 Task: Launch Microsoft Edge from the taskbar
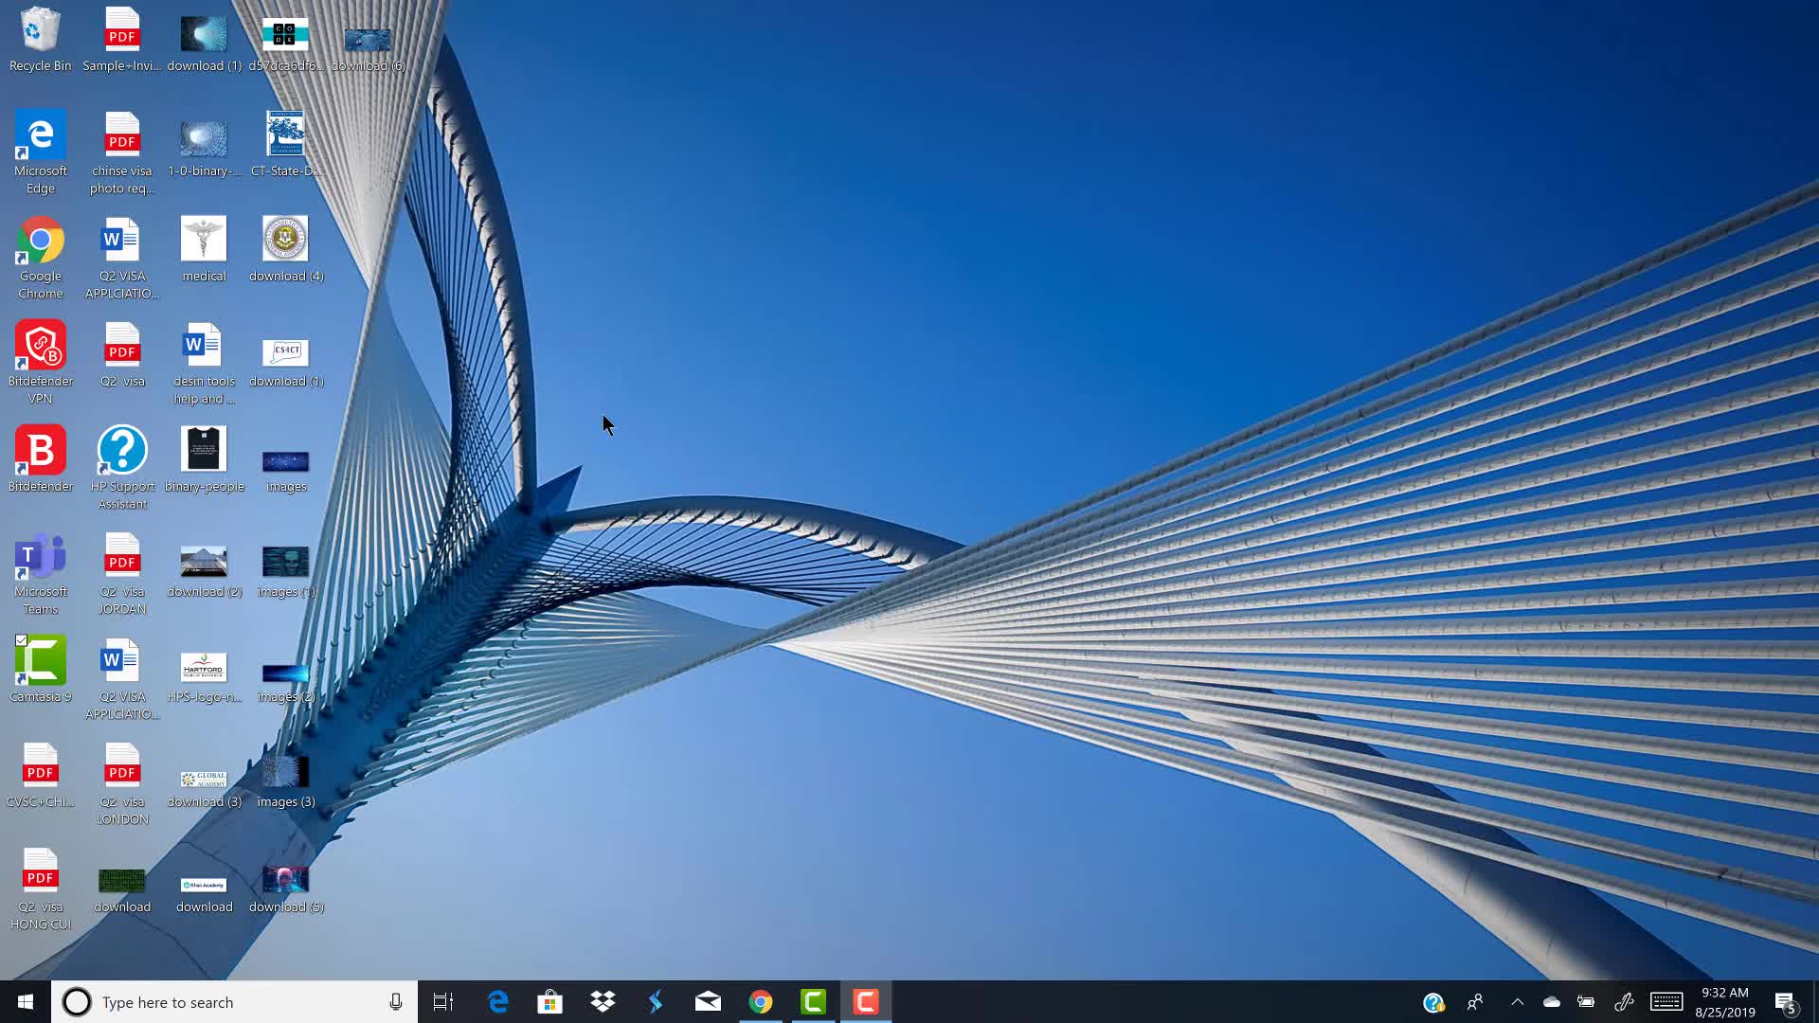(497, 1001)
